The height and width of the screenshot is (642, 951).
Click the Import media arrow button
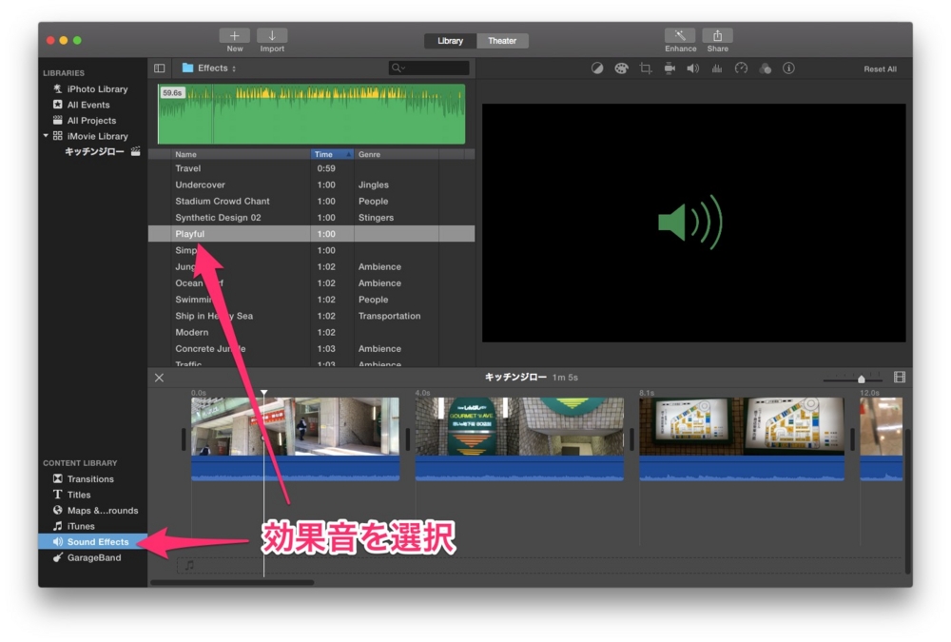tap(272, 36)
